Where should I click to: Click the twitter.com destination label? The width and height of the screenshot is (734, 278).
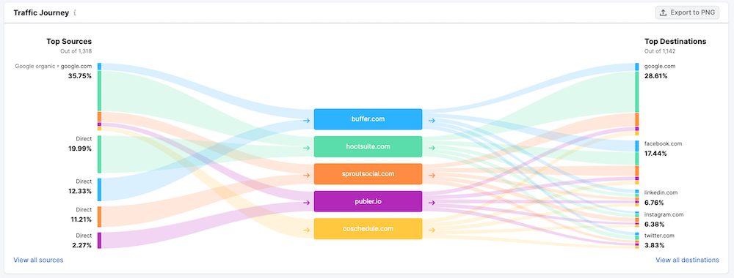(x=659, y=236)
